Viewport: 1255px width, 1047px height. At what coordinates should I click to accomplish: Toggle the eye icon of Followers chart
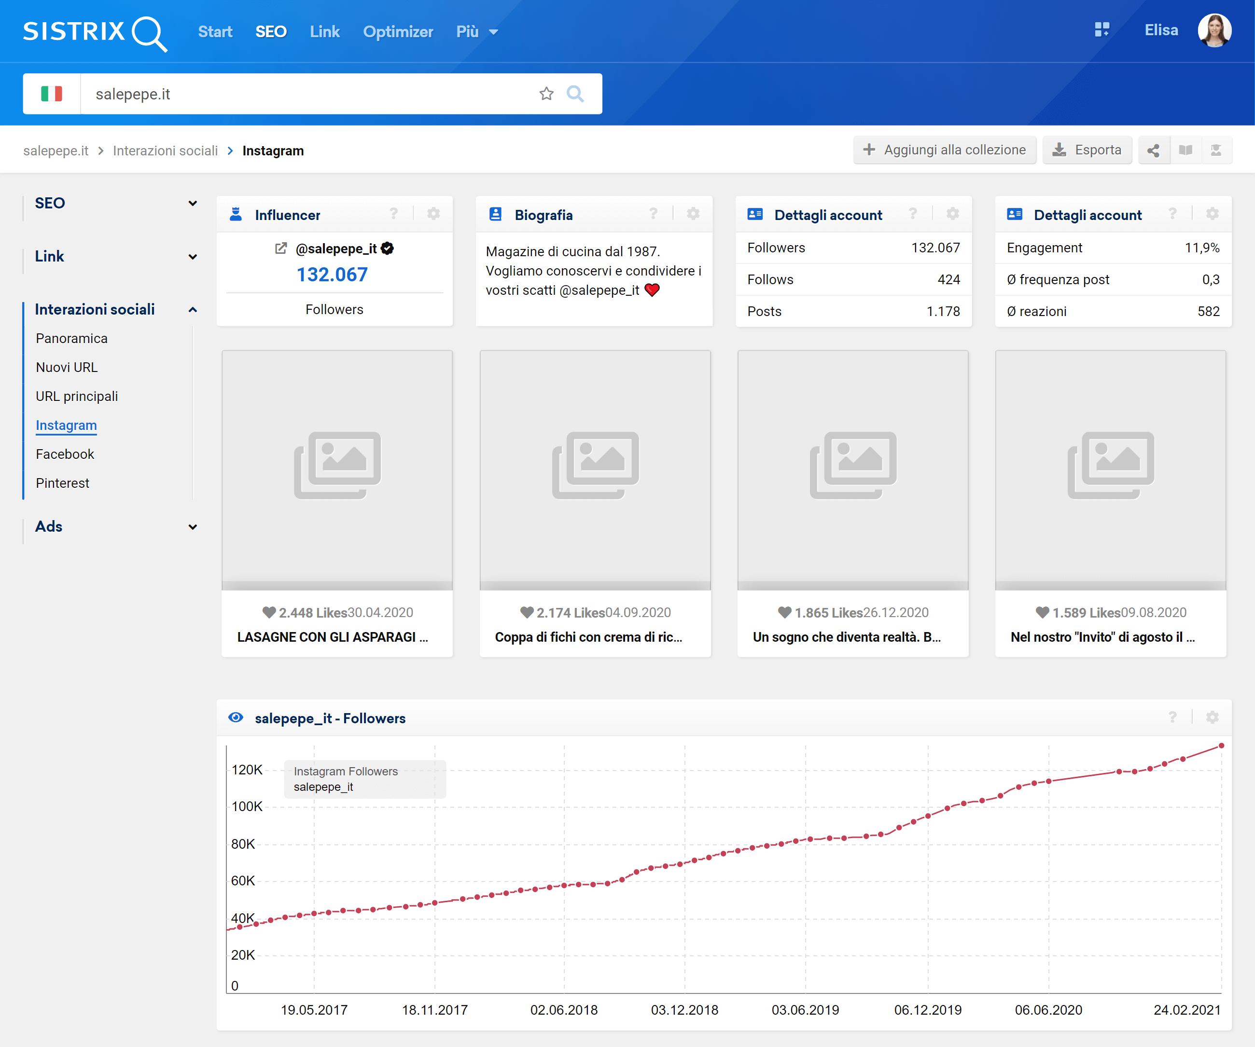(236, 717)
